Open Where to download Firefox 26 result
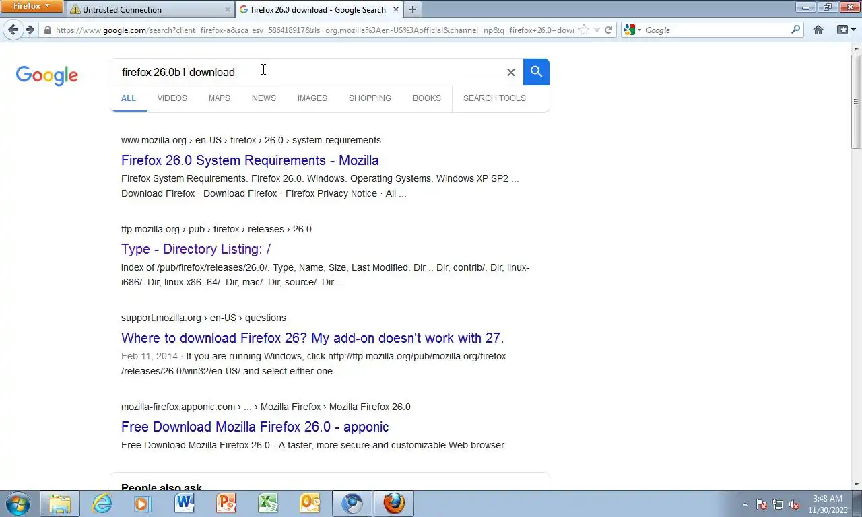Image resolution: width=862 pixels, height=517 pixels. point(312,338)
